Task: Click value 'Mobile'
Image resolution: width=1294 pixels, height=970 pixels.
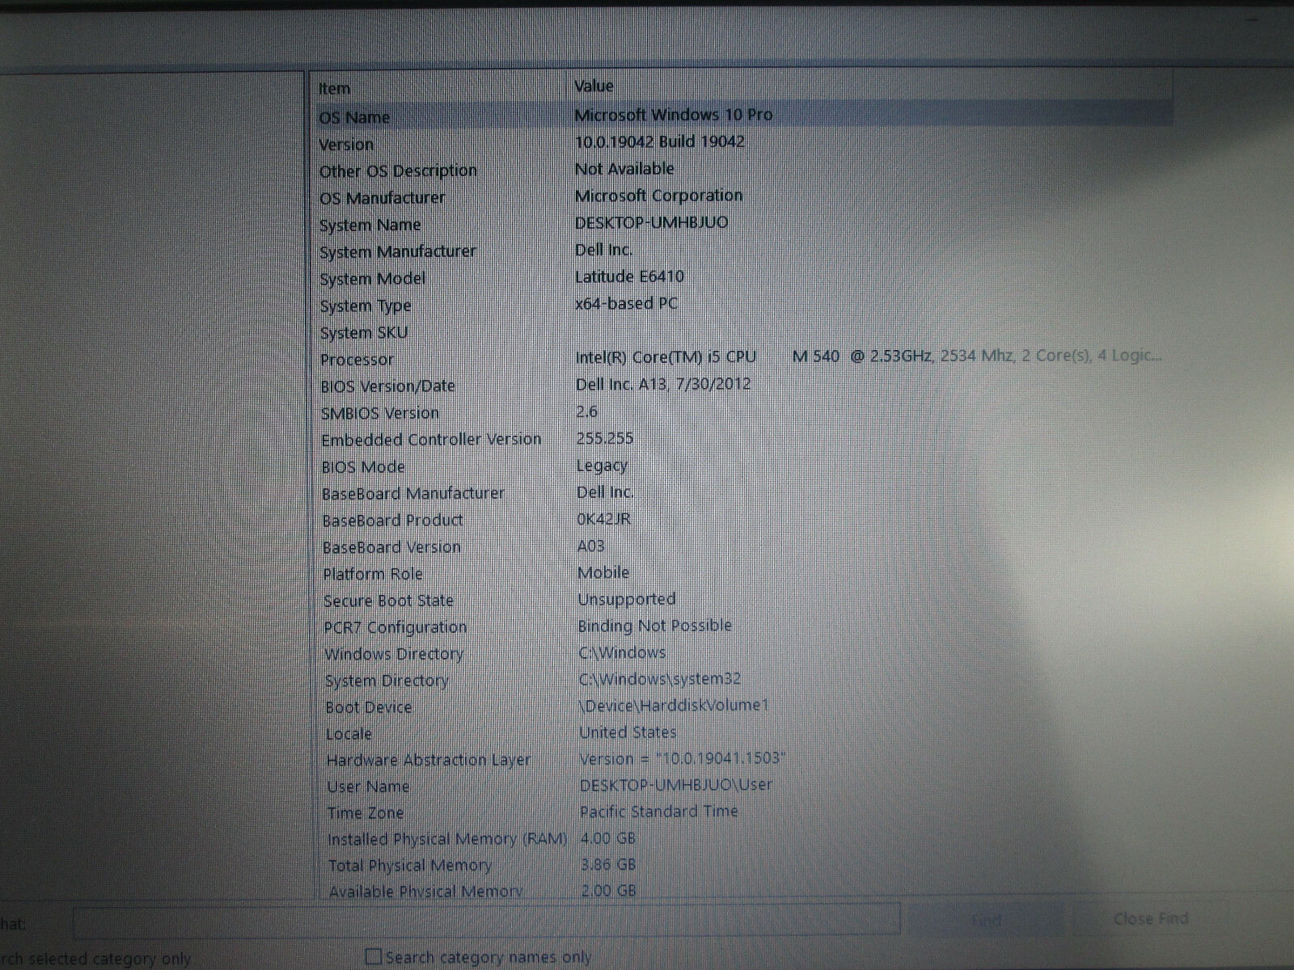Action: (603, 572)
